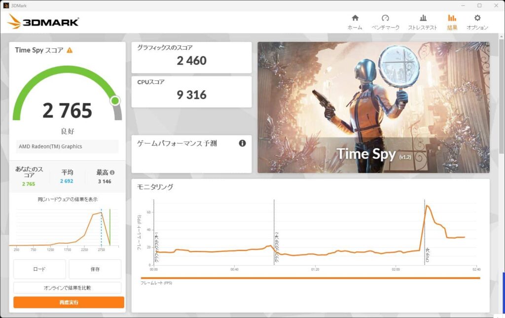Click the ゲームパフォーマンス予測 heading
Viewport: 505px width, 318px height.
pos(177,143)
